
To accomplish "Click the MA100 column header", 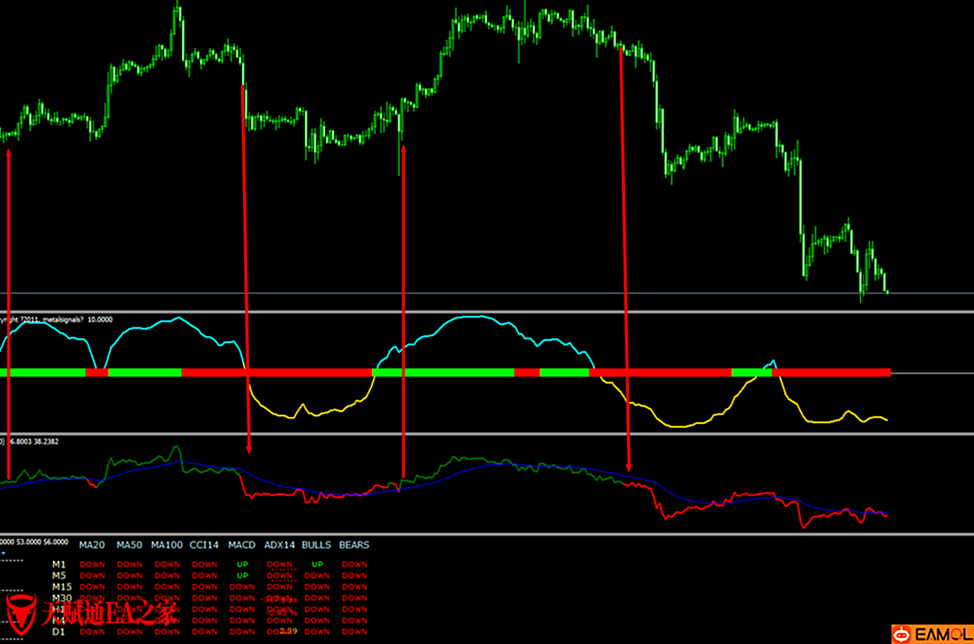I will [166, 545].
